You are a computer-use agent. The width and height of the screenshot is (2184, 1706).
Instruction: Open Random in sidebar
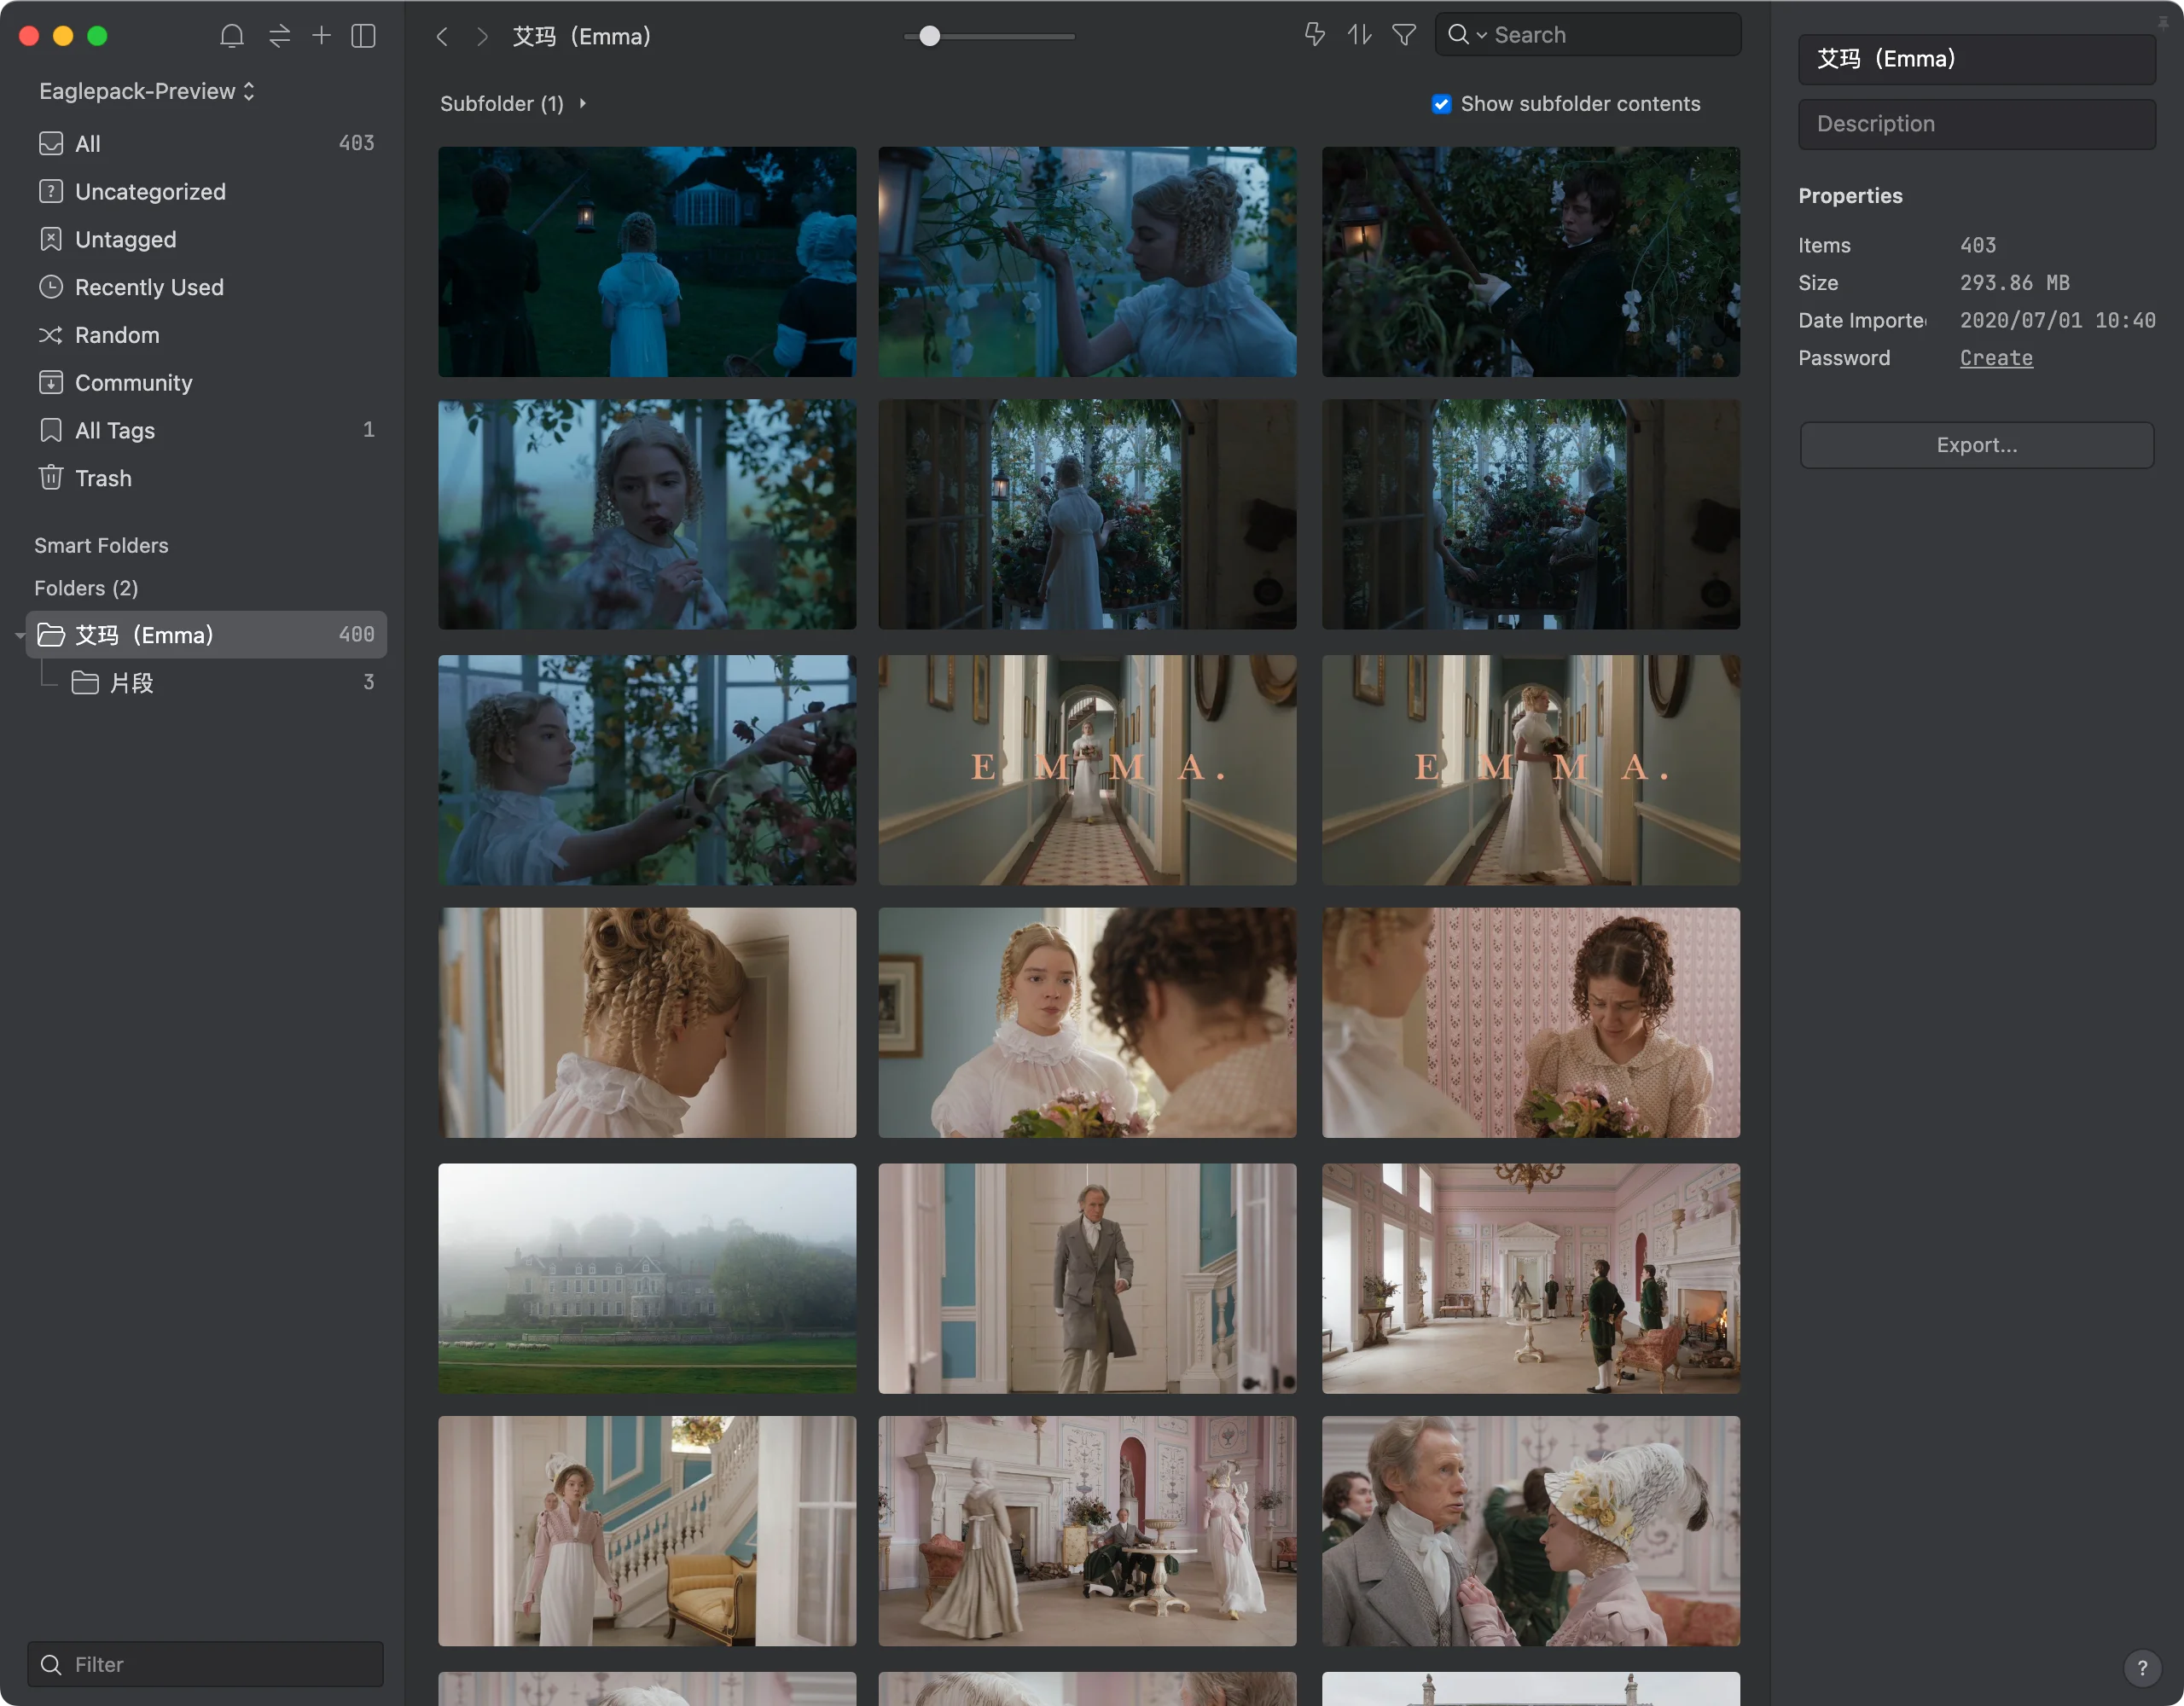[x=205, y=335]
